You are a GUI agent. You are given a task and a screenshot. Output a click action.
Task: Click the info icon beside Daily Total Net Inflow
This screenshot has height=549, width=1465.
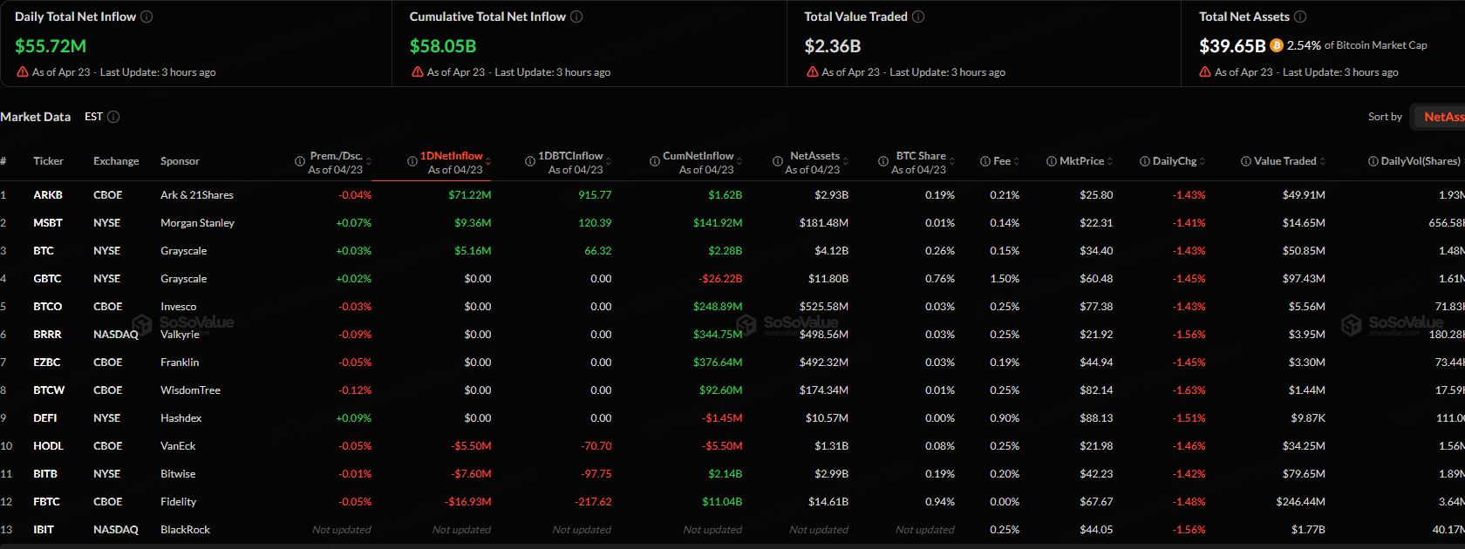click(x=146, y=17)
